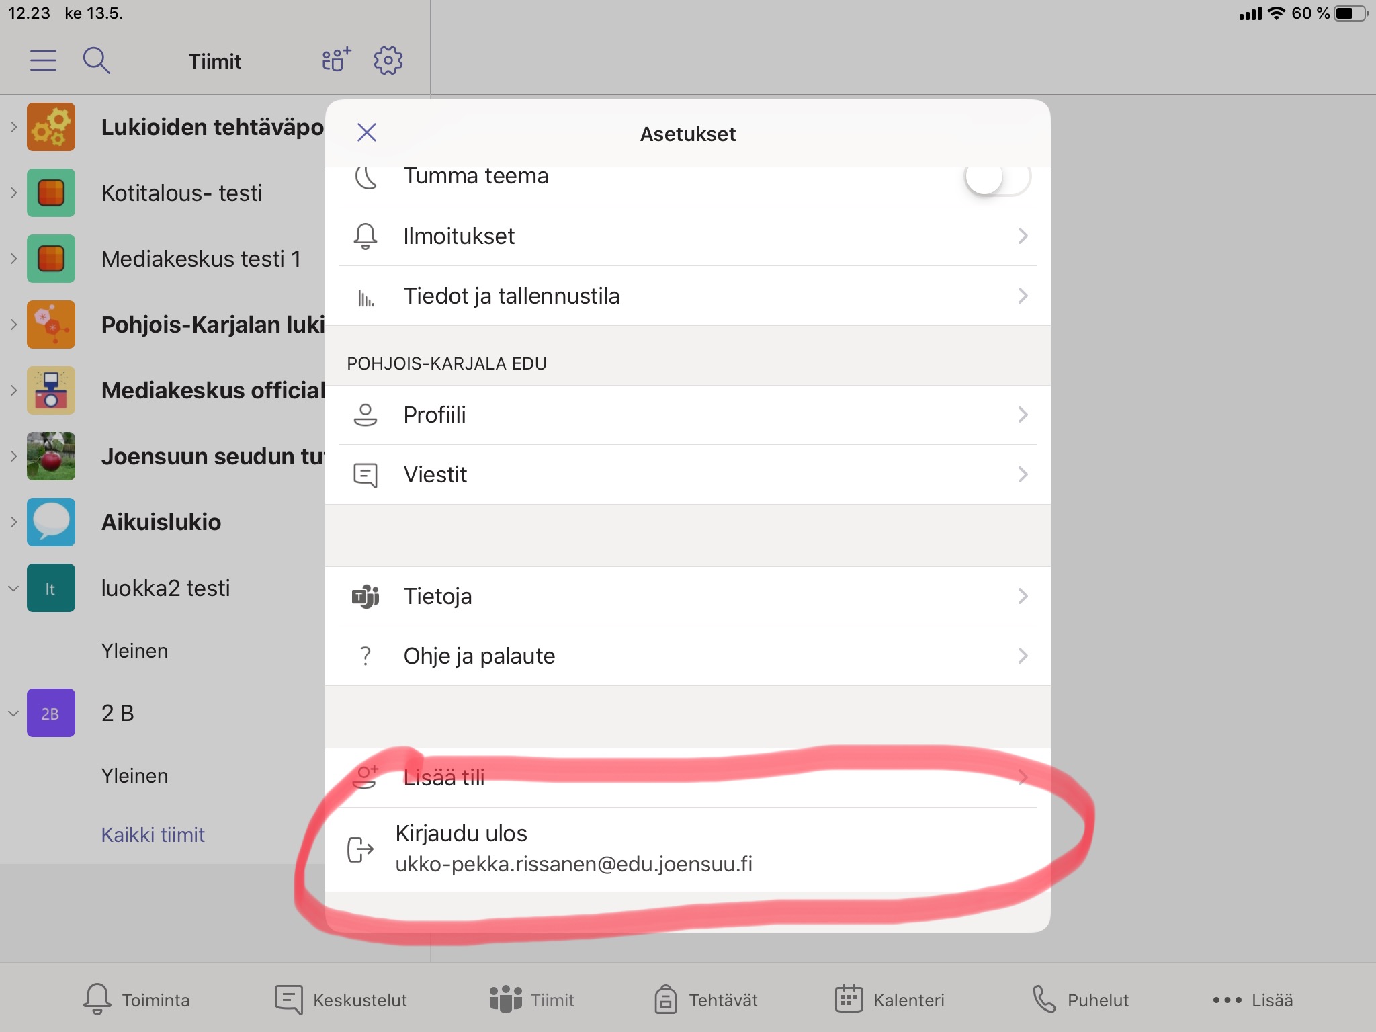This screenshot has width=1376, height=1032.
Task: Open the Kaikki tiimit link
Action: point(153,834)
